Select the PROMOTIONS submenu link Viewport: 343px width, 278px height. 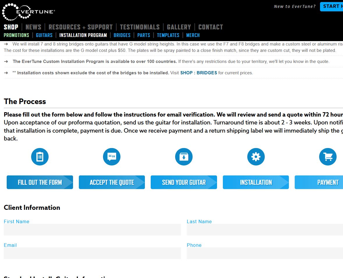16,35
